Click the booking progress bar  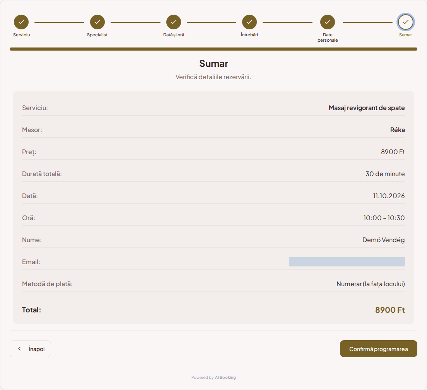click(x=213, y=49)
